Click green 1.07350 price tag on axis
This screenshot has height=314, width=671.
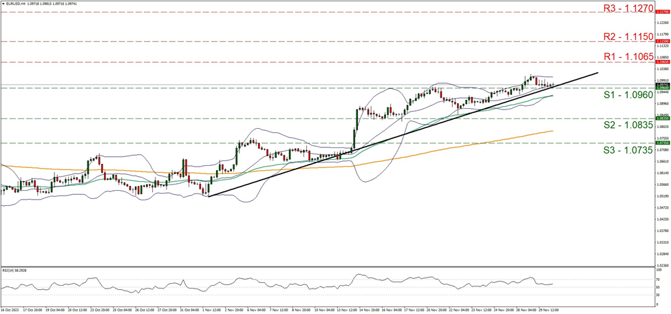(x=659, y=143)
